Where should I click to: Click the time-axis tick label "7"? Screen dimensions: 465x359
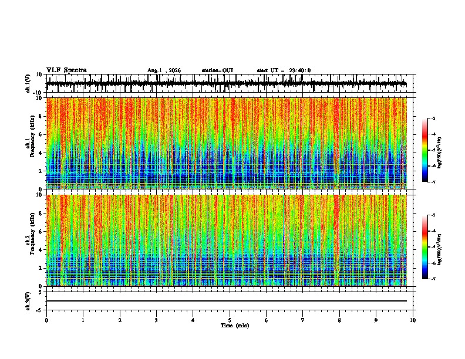pyautogui.click(x=303, y=320)
